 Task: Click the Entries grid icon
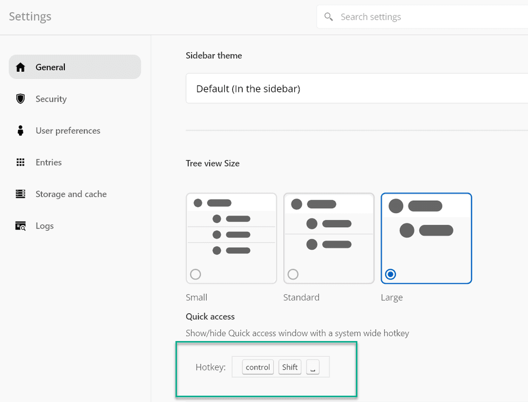[x=21, y=163]
